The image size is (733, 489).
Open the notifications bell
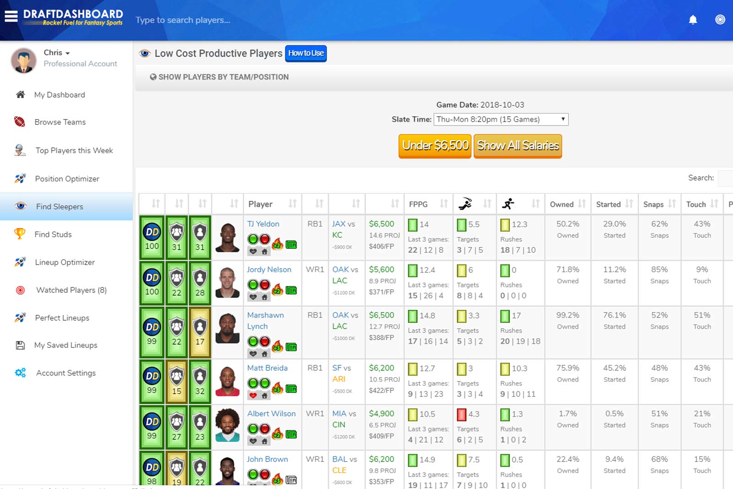tap(693, 20)
